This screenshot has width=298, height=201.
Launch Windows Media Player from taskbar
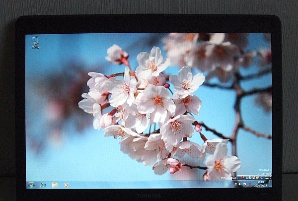tap(66, 185)
